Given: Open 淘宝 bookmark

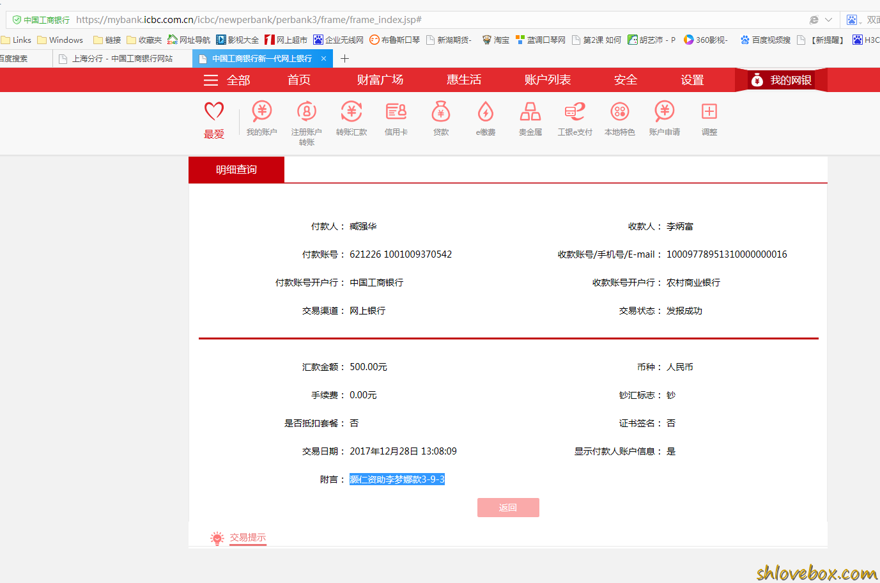Looking at the screenshot, I should (x=496, y=40).
